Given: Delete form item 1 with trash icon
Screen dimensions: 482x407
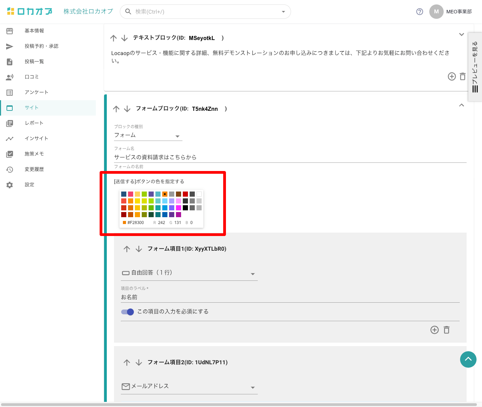Looking at the screenshot, I should point(446,330).
